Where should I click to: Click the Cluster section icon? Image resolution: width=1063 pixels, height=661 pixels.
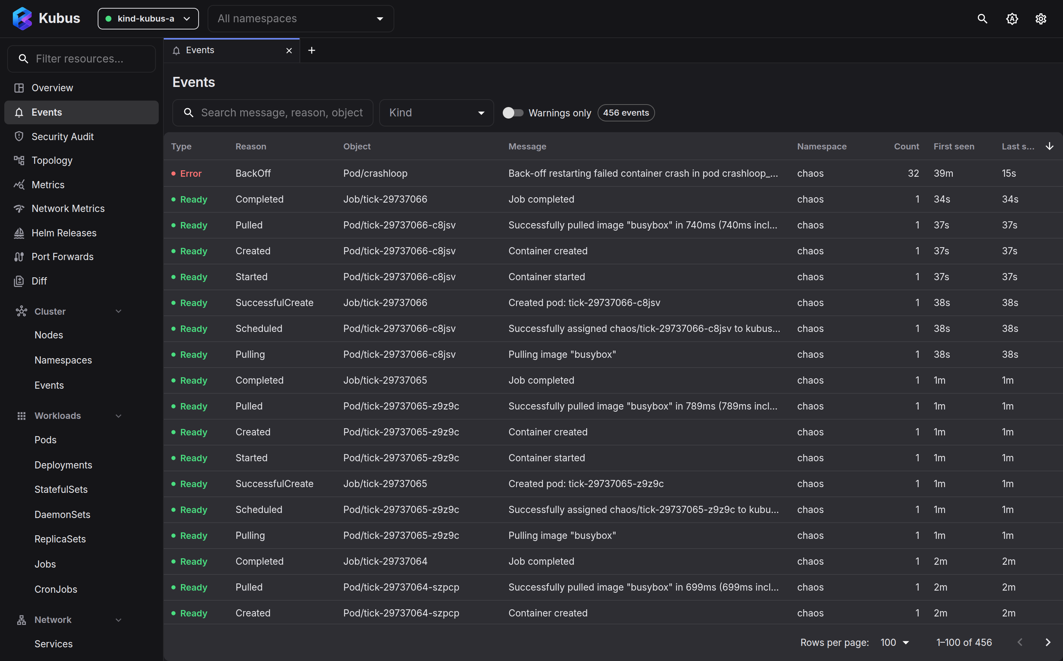[22, 311]
